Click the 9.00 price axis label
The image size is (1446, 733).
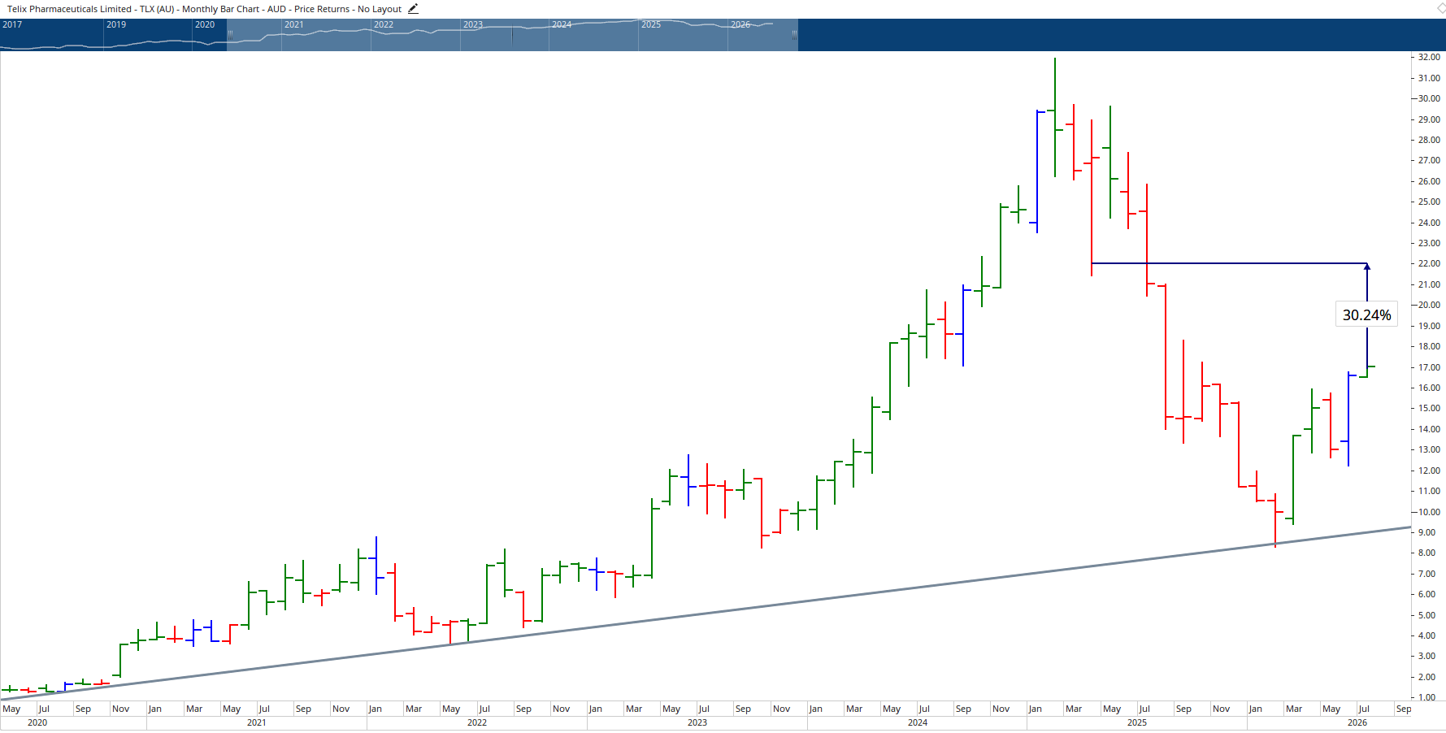1426,532
